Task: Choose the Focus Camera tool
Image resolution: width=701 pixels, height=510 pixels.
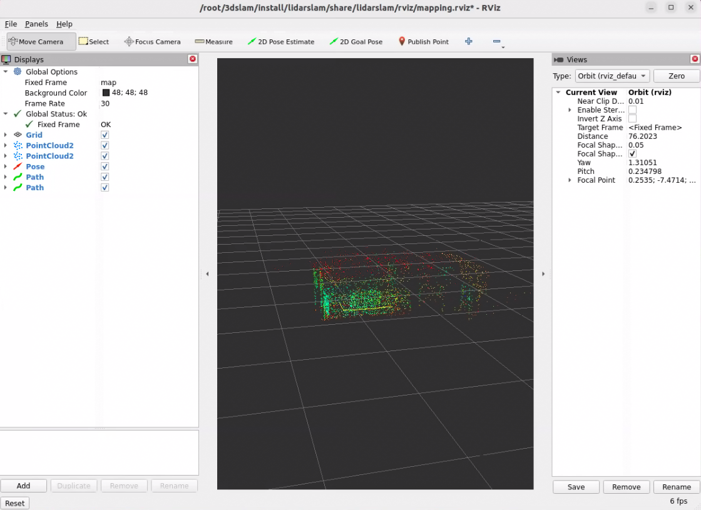Action: [153, 42]
